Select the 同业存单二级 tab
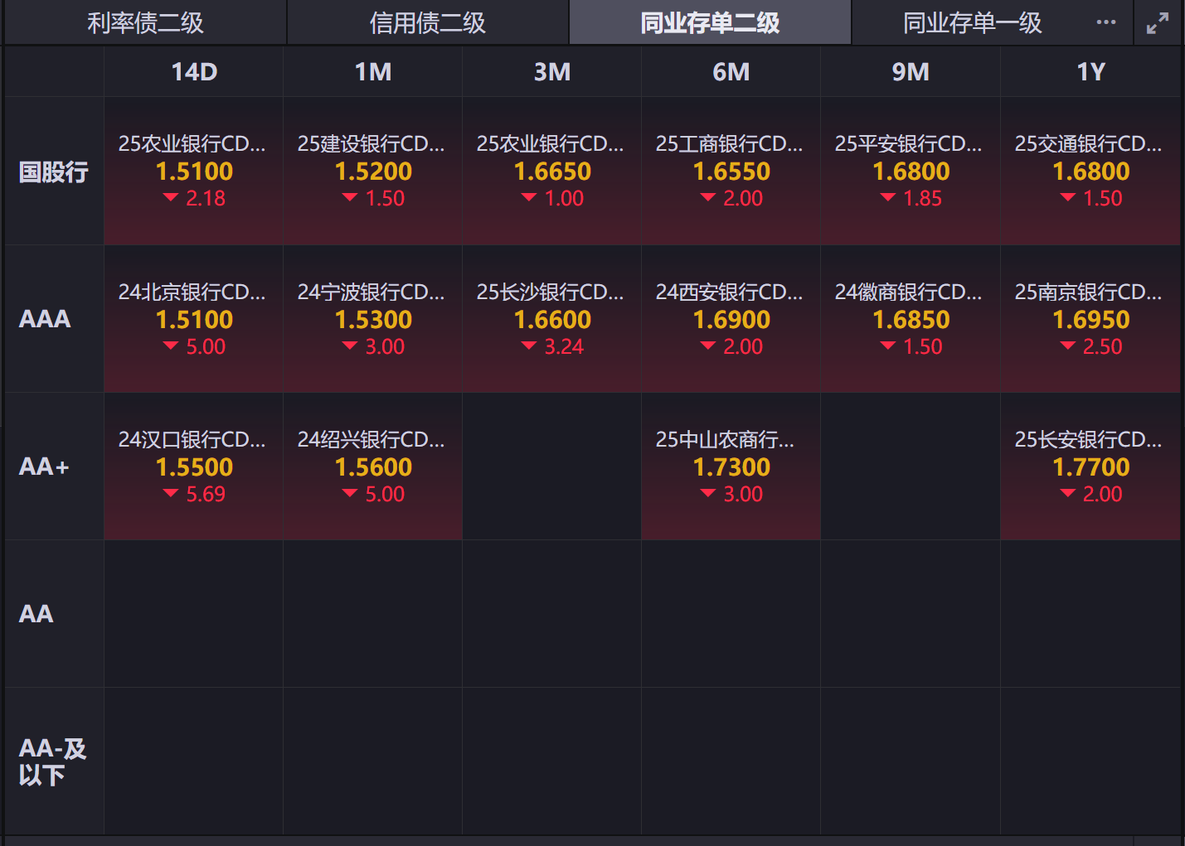This screenshot has height=846, width=1185. point(710,22)
